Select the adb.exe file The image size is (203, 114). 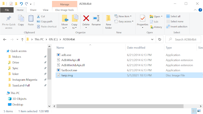tap(66, 55)
